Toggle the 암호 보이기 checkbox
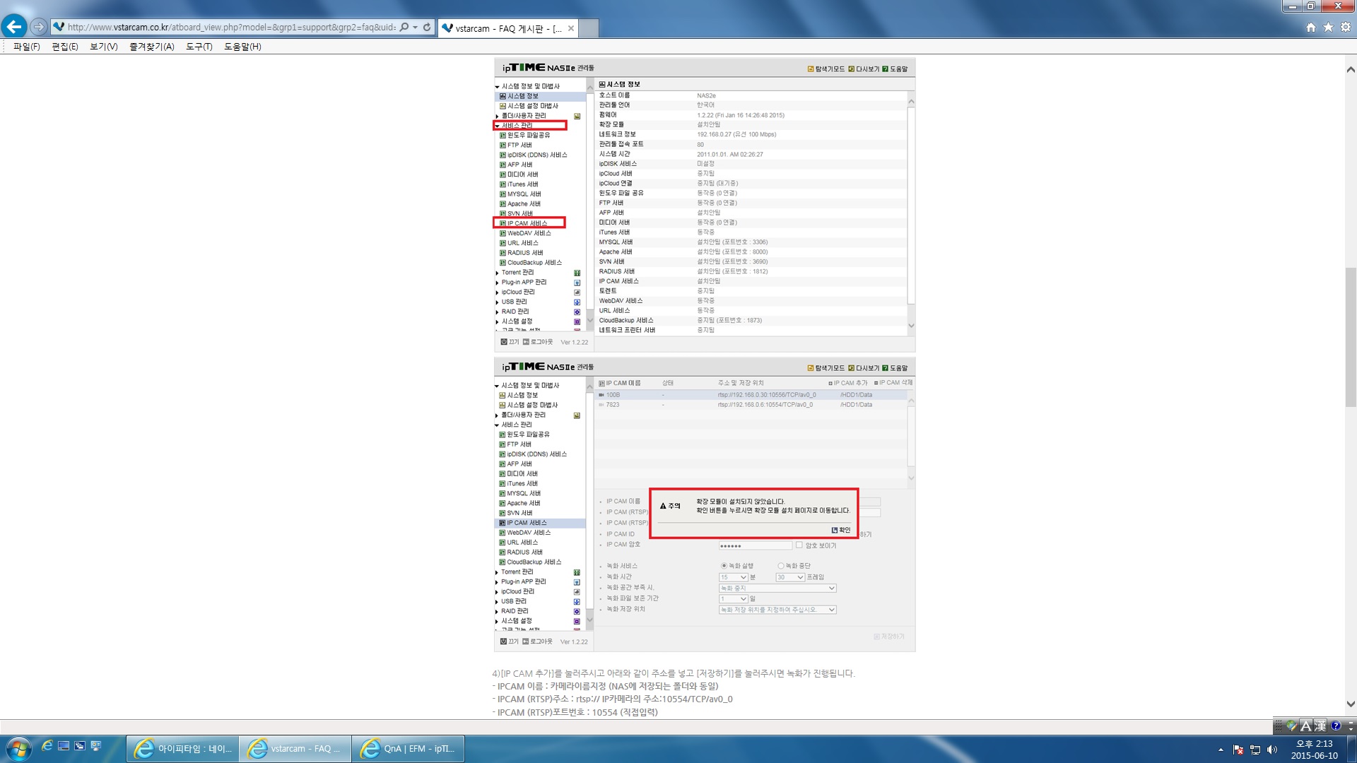 tap(799, 545)
